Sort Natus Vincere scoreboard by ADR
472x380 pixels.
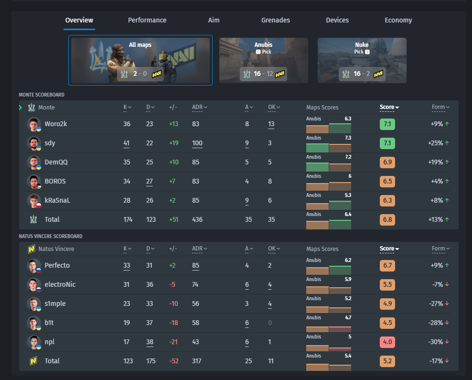[200, 249]
